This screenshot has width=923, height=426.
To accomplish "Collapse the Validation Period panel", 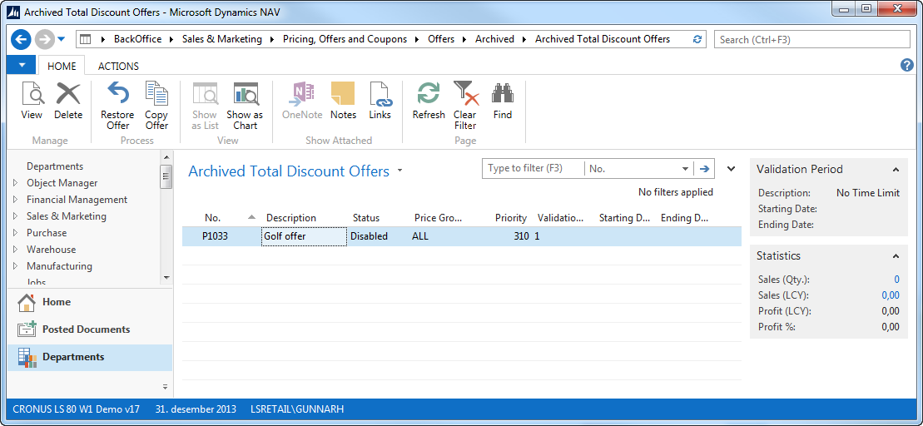I will 896,170.
